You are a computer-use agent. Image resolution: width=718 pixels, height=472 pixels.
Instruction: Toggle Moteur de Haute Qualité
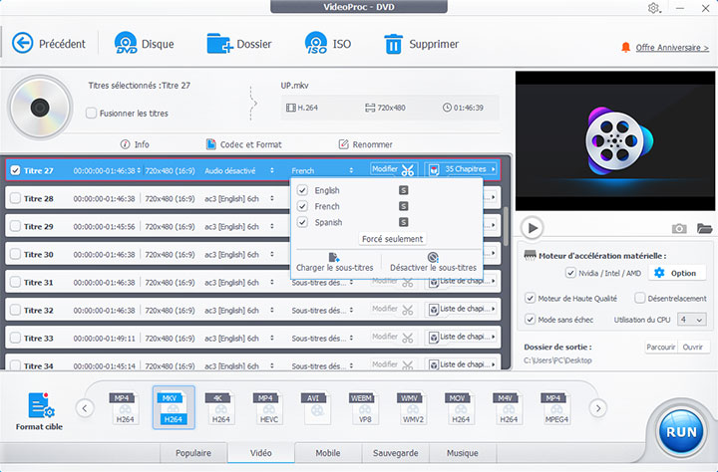tap(530, 298)
